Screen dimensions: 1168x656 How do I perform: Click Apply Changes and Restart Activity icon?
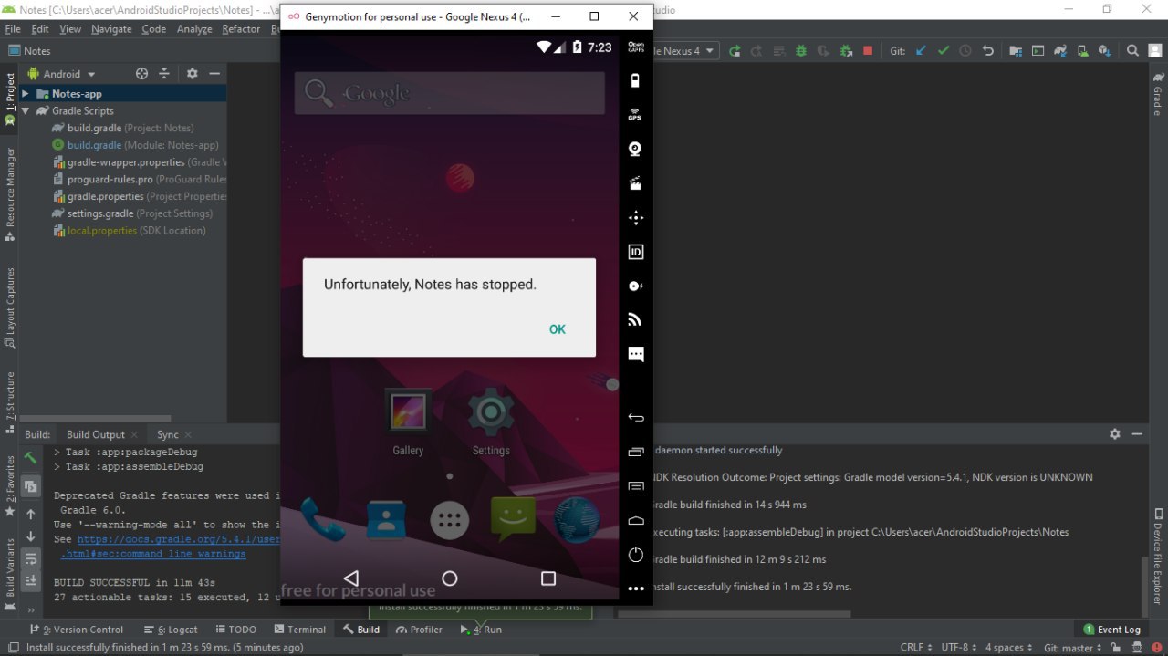click(756, 51)
